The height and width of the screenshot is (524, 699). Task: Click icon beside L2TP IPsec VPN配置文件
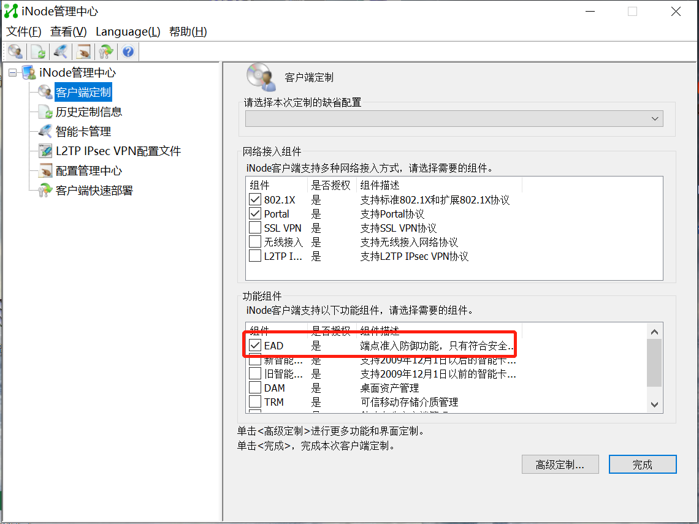click(x=45, y=151)
